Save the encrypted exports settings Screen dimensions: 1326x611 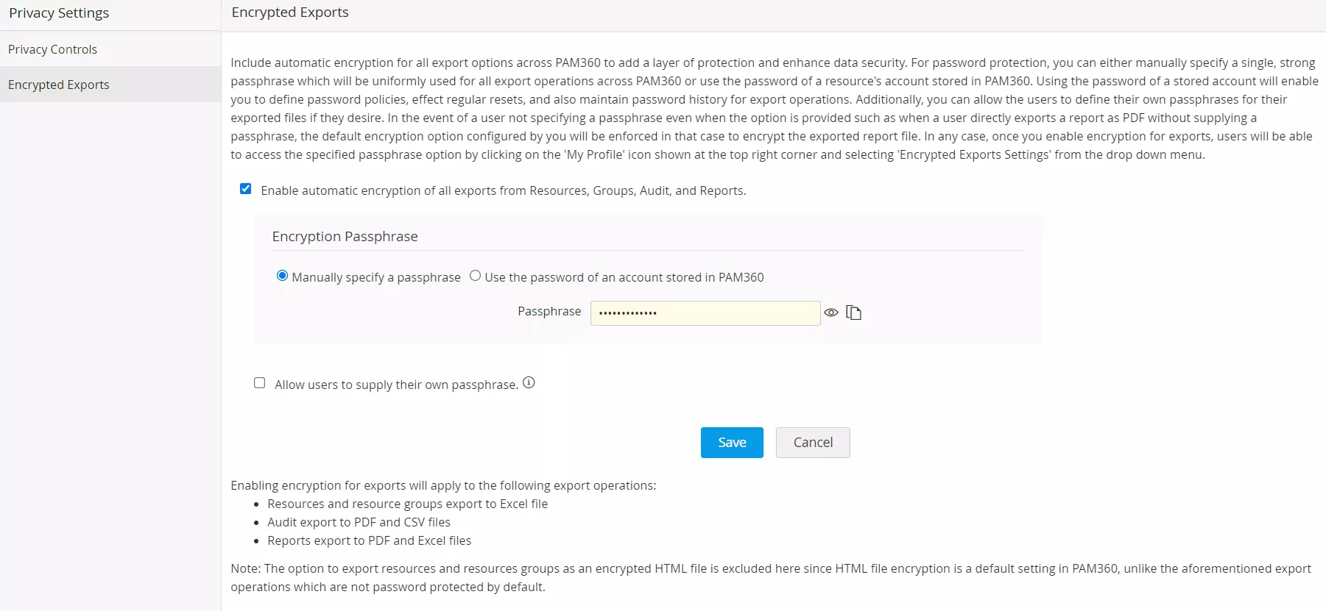pyautogui.click(x=732, y=442)
